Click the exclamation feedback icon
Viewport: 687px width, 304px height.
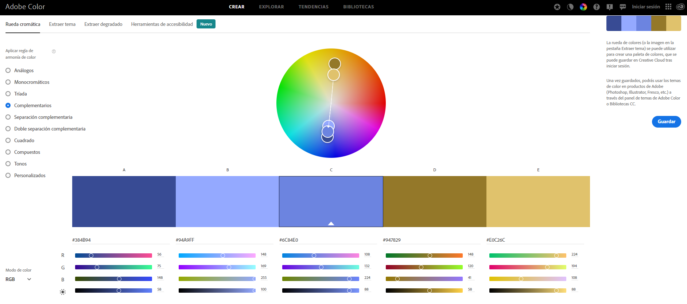click(x=610, y=7)
